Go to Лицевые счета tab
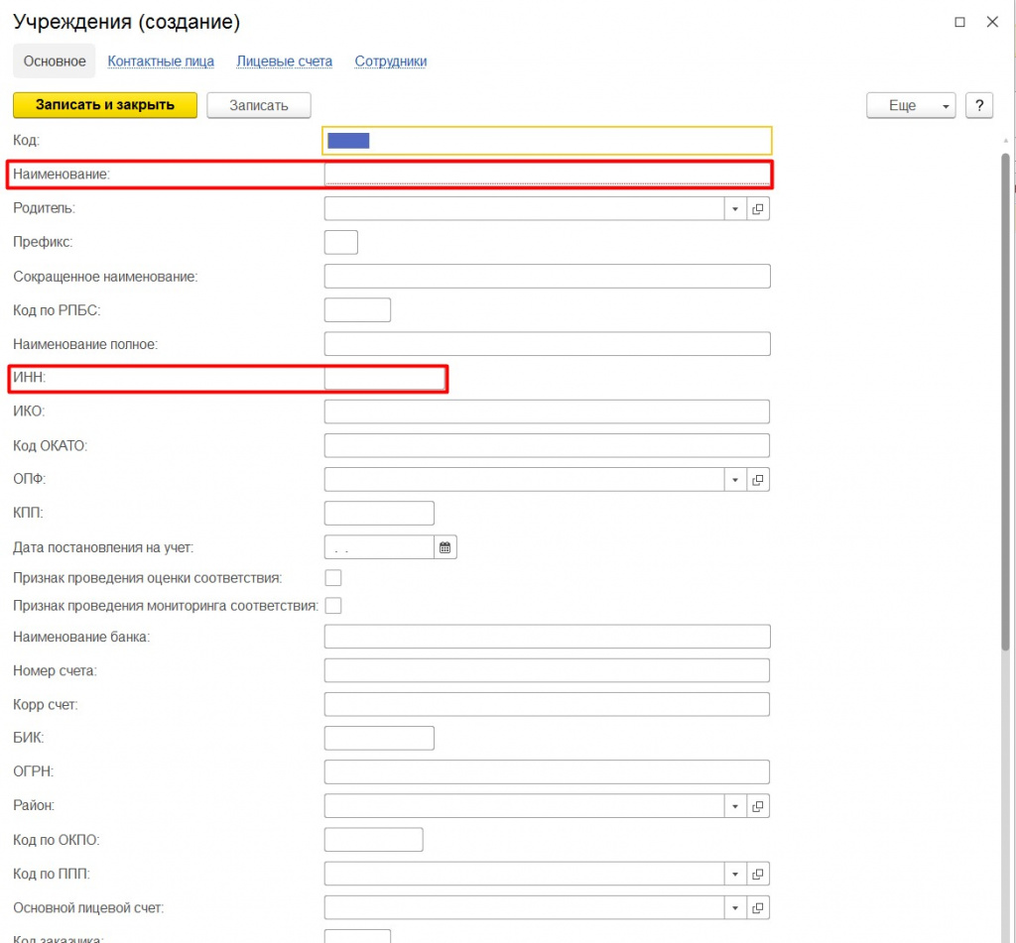Viewport: 1016px width, 943px height. click(284, 61)
